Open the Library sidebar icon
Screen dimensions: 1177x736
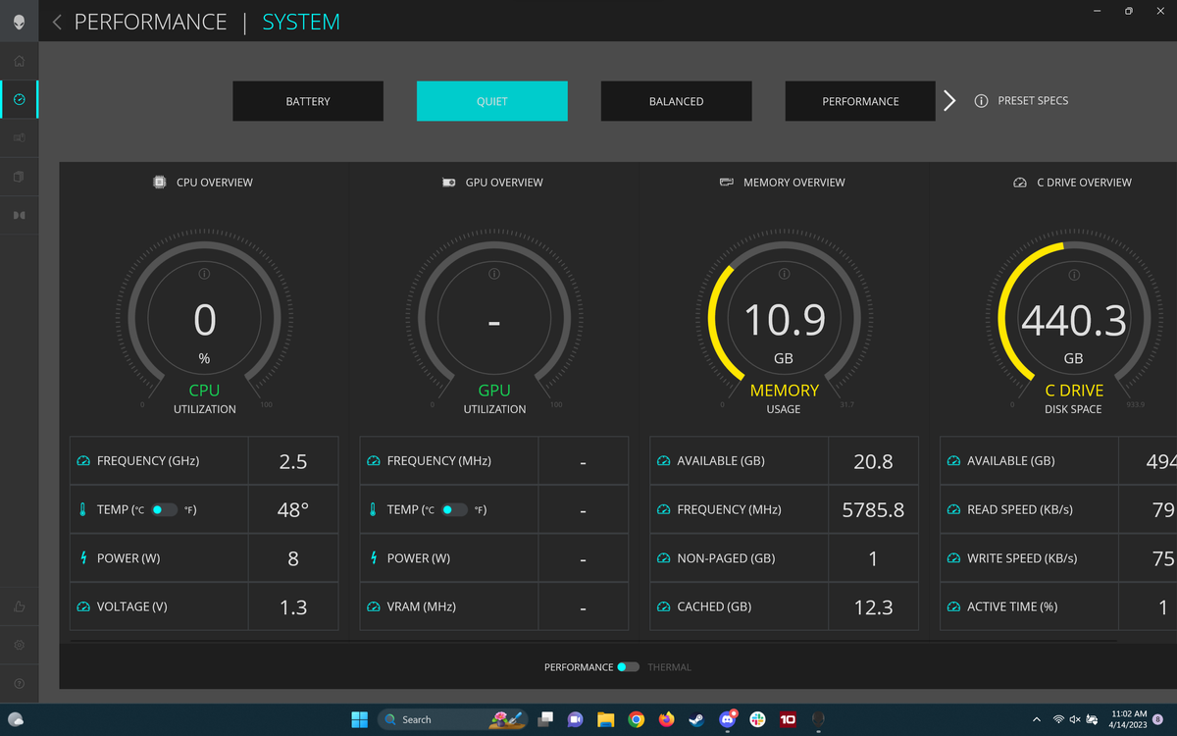[19, 177]
